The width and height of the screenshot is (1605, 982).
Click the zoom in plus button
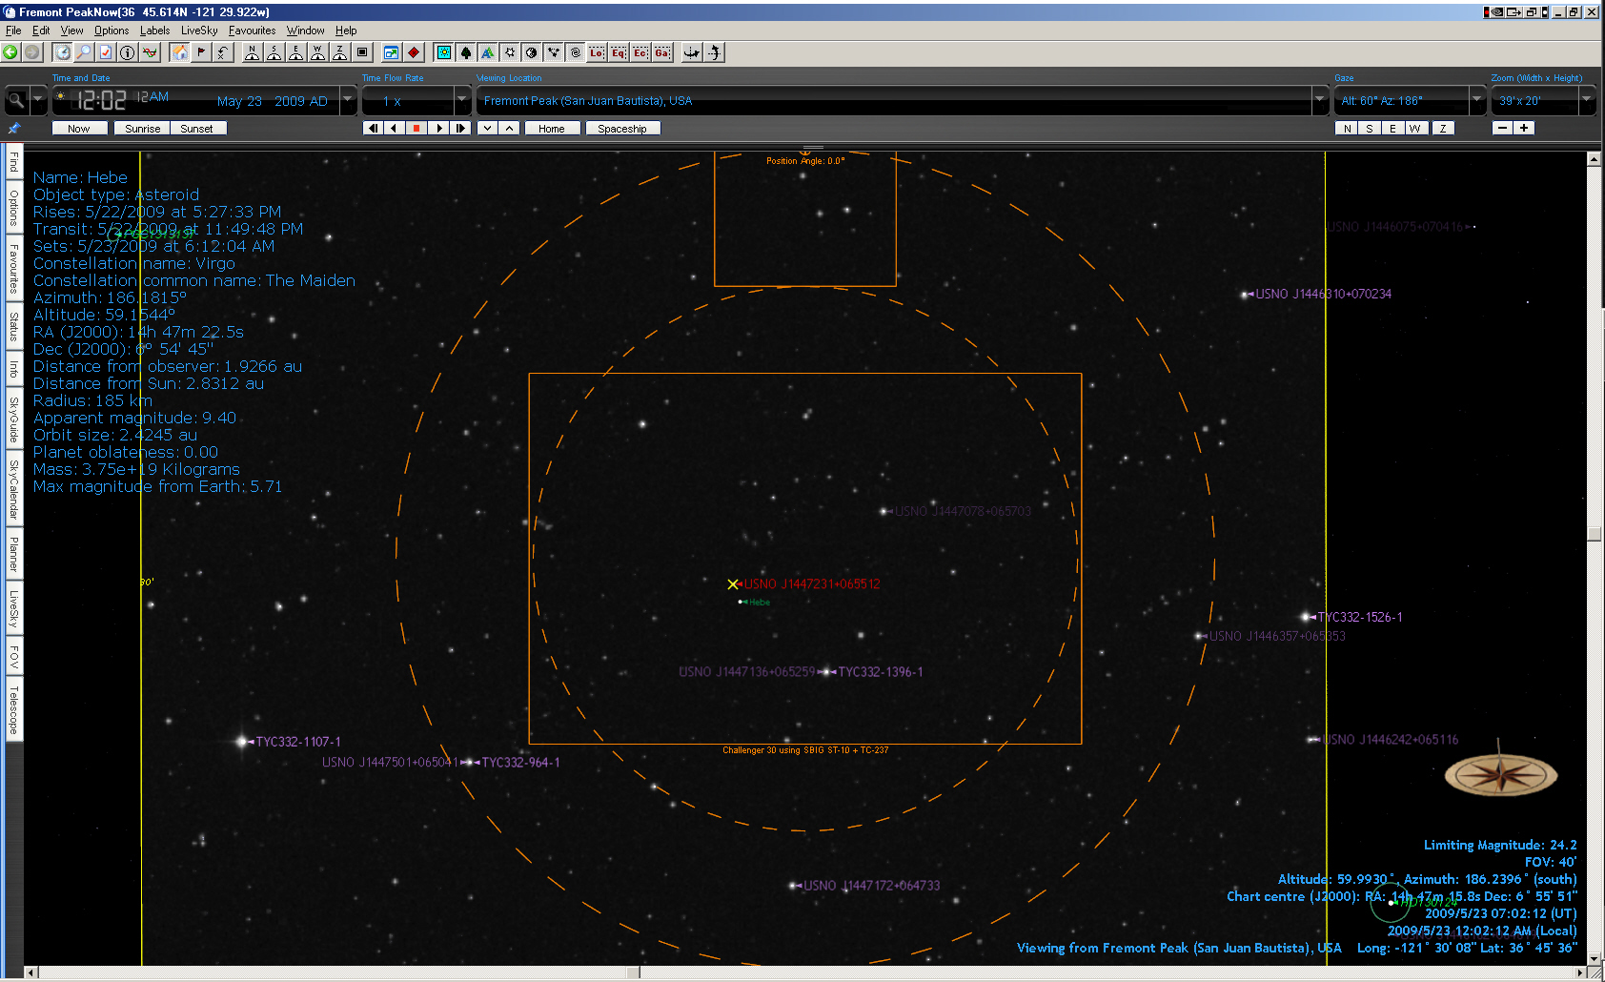pos(1524,128)
